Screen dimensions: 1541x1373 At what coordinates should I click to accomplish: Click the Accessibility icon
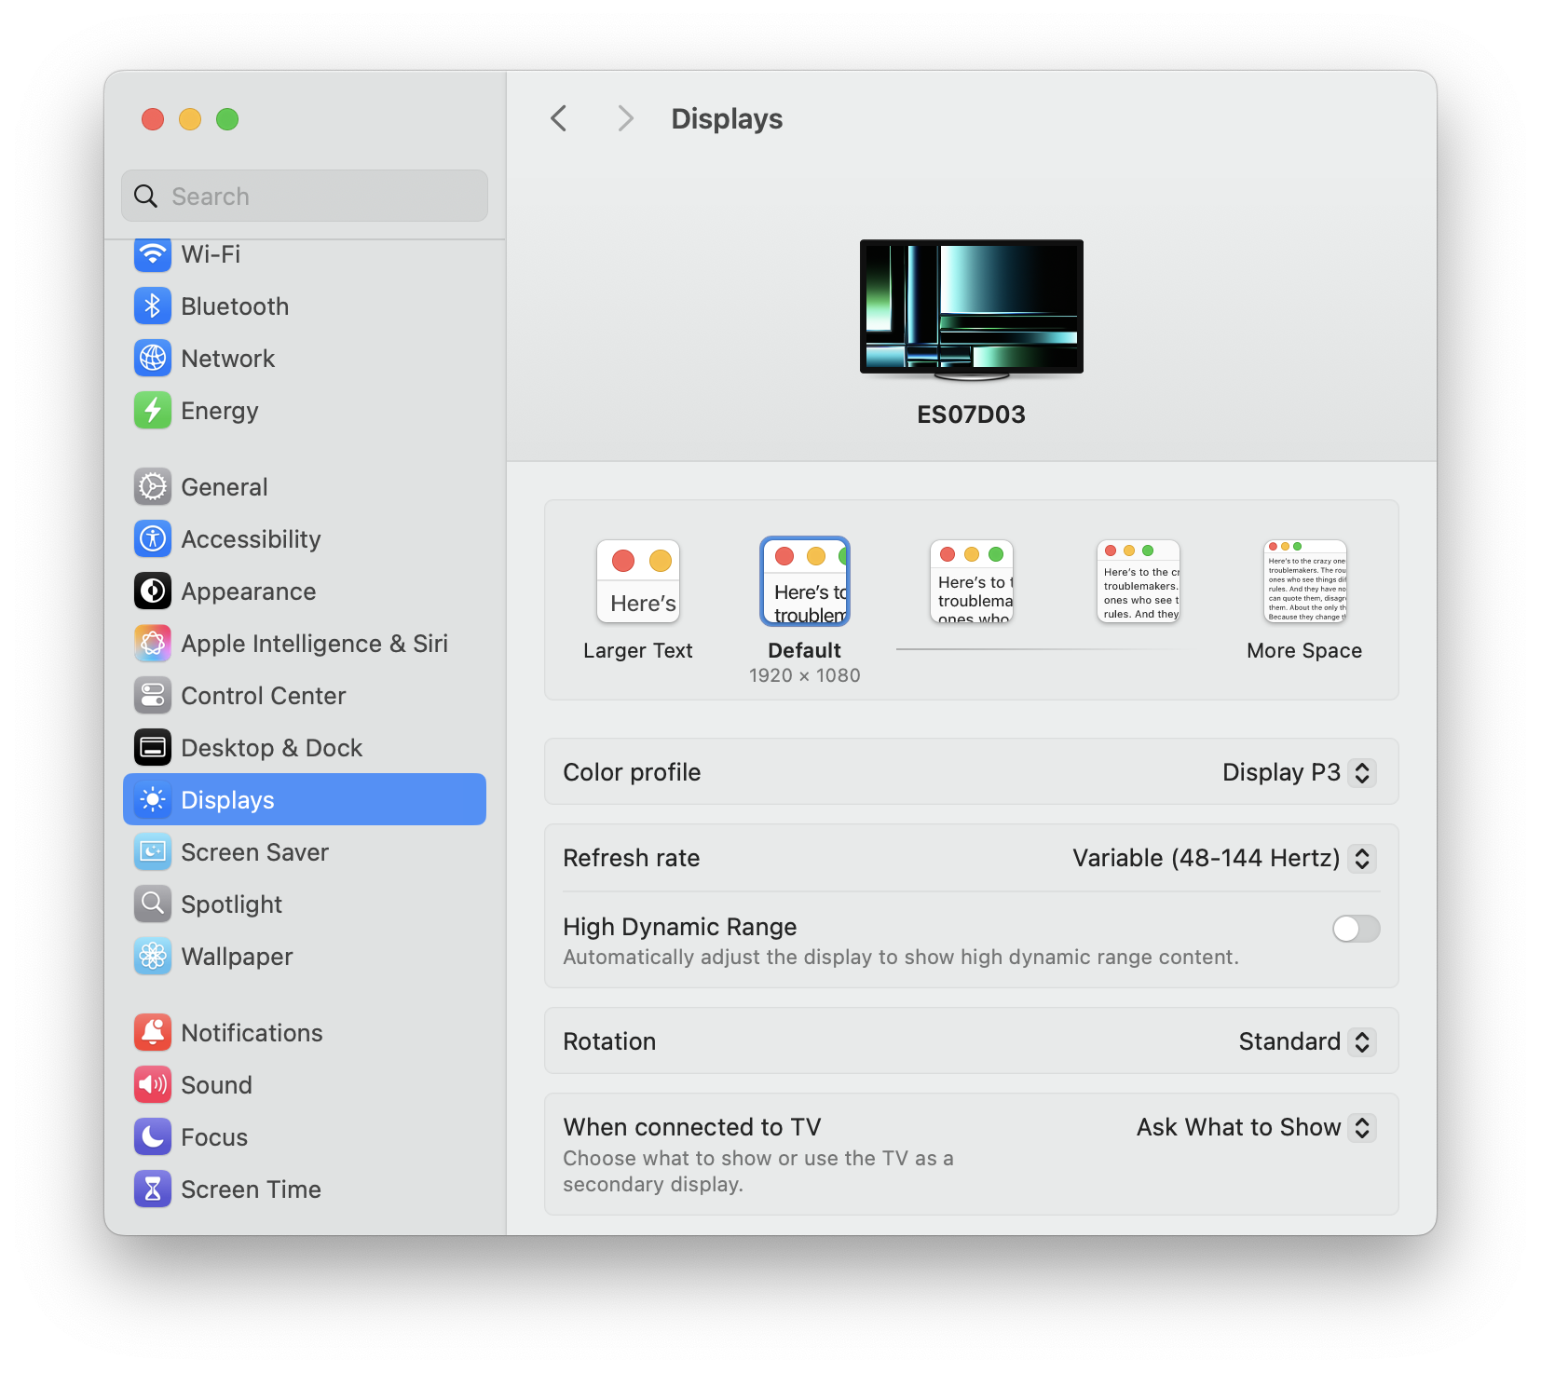click(153, 538)
